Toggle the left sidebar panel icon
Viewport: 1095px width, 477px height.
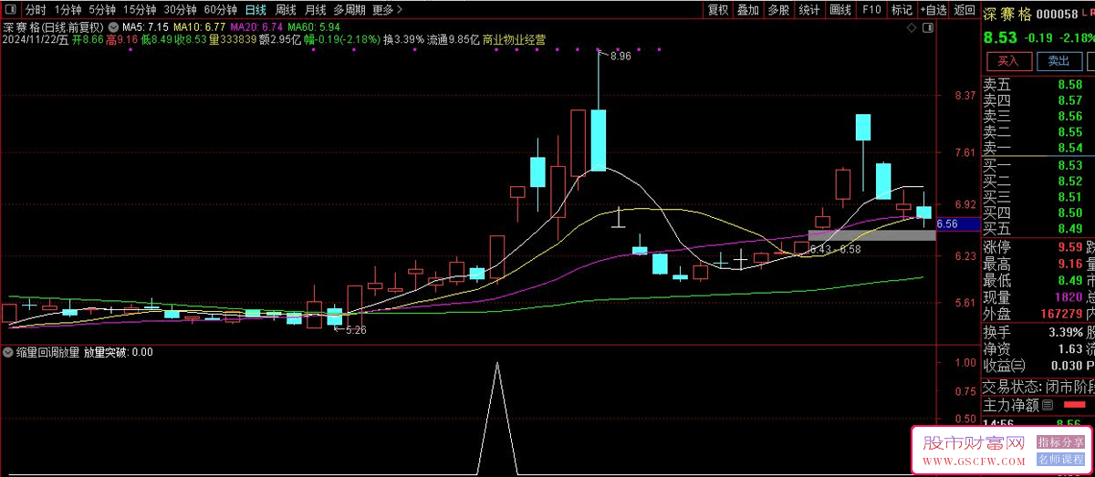pyautogui.click(x=9, y=10)
